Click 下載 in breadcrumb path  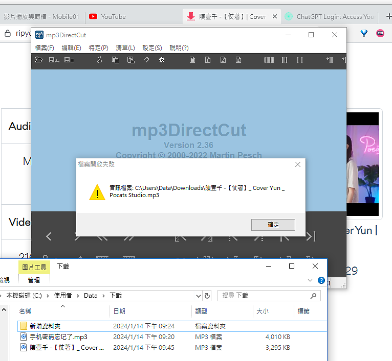pos(116,296)
